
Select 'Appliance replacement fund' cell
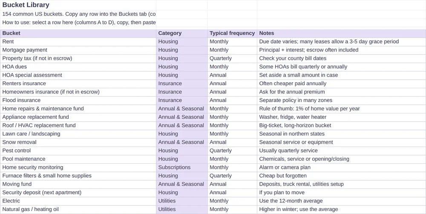click(78, 117)
